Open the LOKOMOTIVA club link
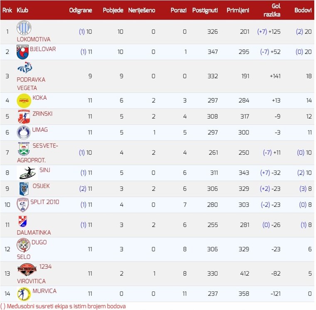The height and width of the screenshot is (310, 316). [x=33, y=39]
